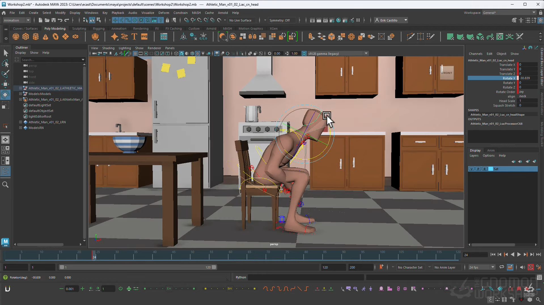
Task: Toggle the Auto Keyframe button
Action: click(x=531, y=267)
